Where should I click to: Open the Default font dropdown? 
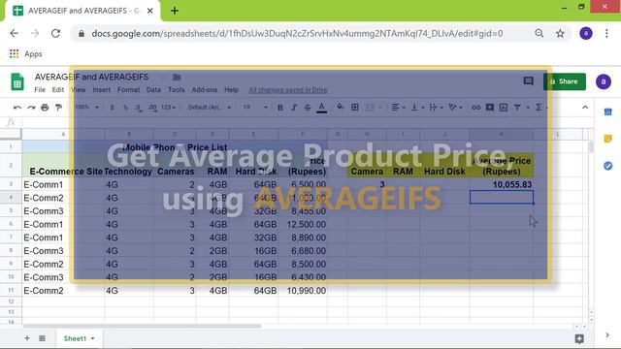tap(210, 108)
